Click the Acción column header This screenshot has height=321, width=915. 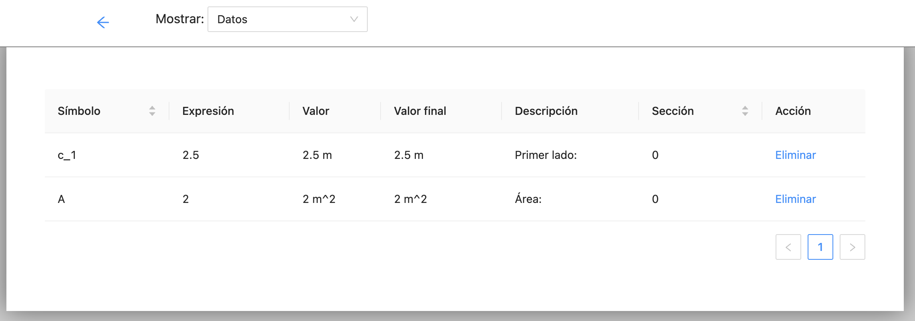[x=814, y=111]
